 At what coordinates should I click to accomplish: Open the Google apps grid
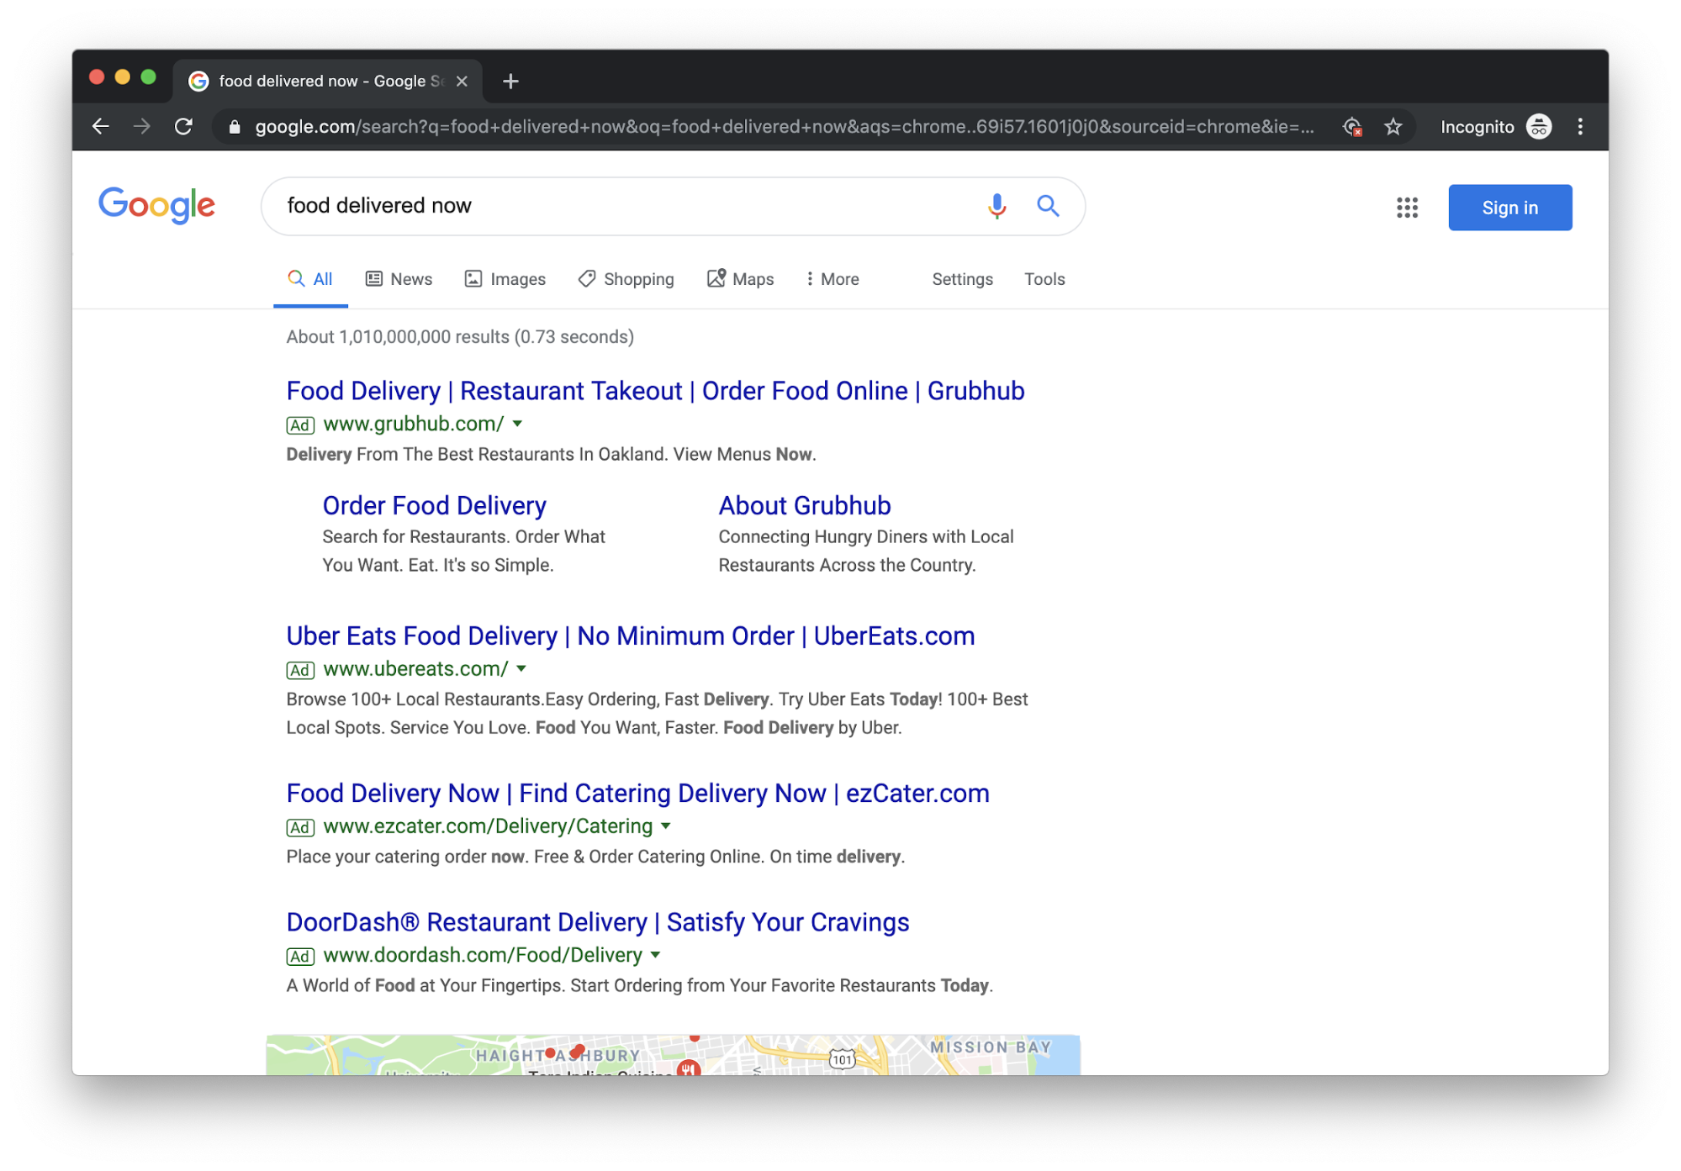click(x=1407, y=208)
